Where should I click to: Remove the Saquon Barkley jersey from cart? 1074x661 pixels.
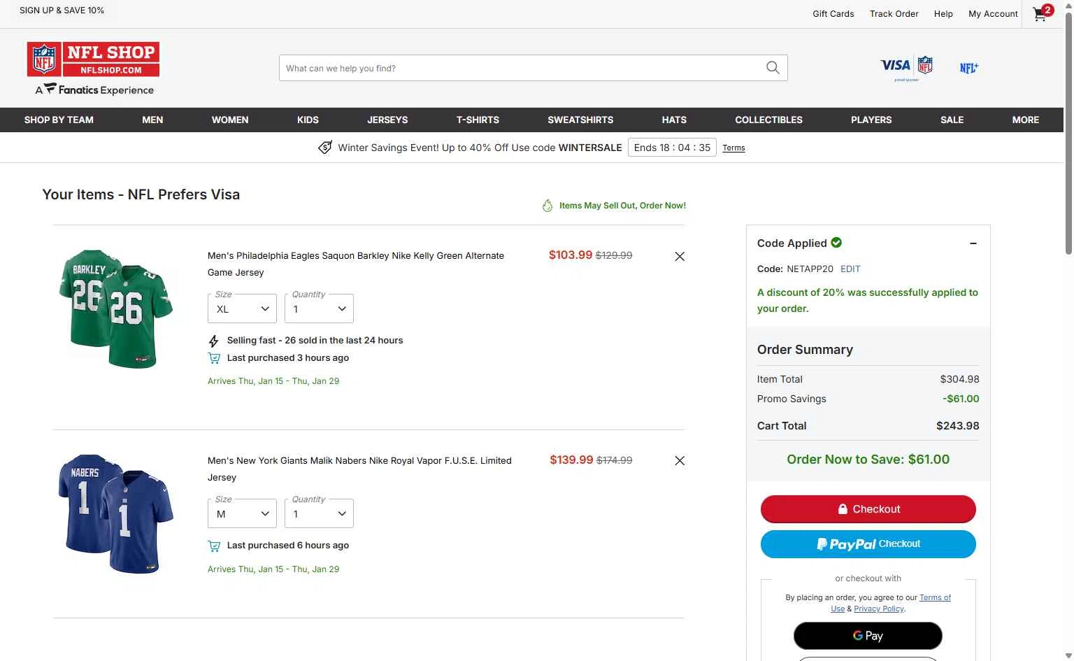coord(680,256)
